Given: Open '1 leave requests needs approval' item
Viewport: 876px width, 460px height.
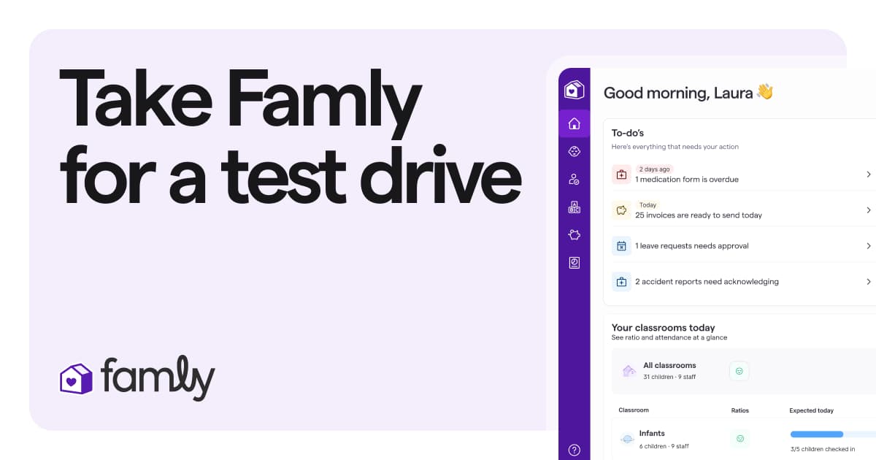Looking at the screenshot, I should (x=742, y=246).
